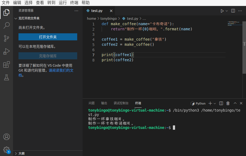246x156 pixels.
Task: Split the editor to the right
Action: click(x=233, y=11)
